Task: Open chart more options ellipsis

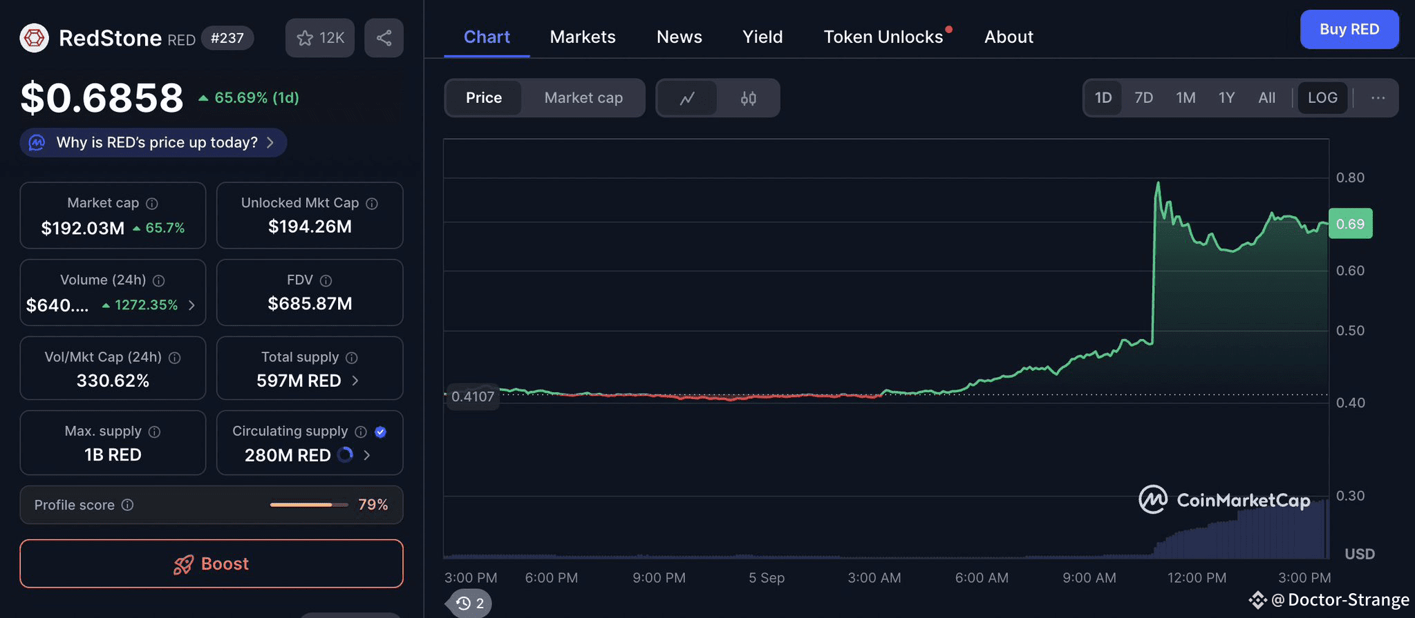Action: (x=1378, y=98)
